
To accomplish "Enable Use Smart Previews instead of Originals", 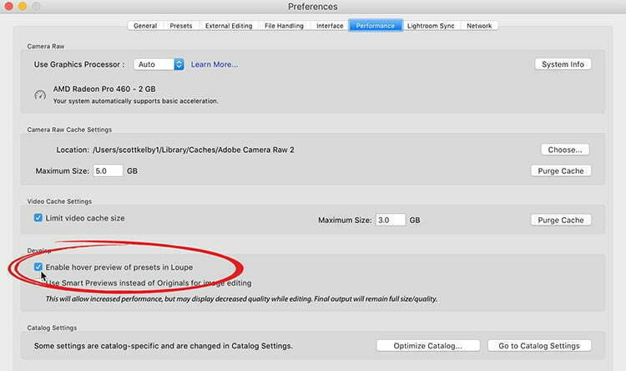I will pos(38,282).
